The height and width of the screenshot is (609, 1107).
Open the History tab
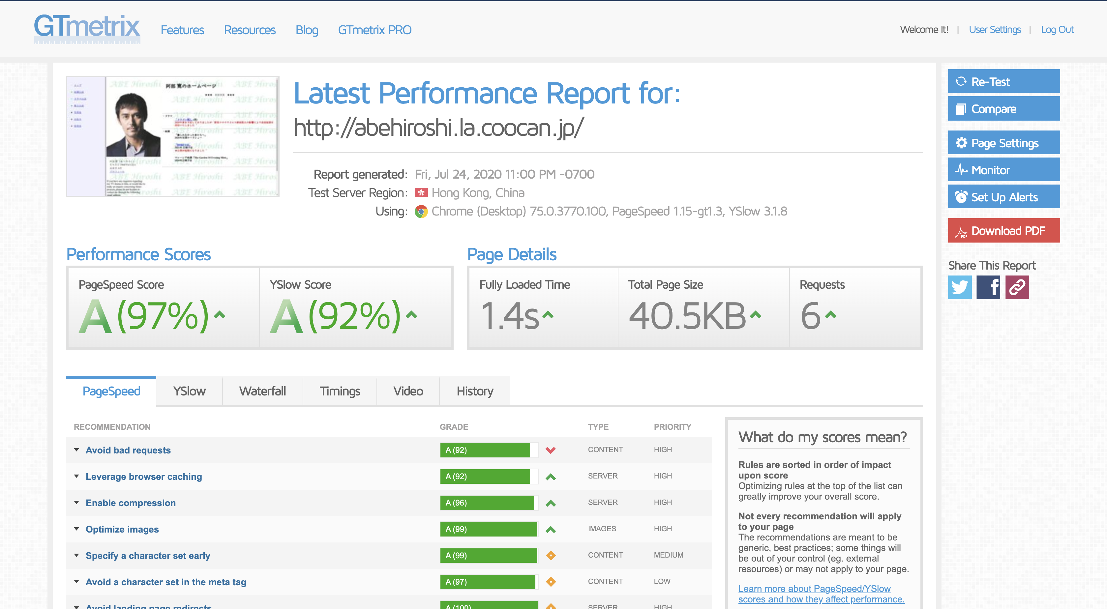[x=474, y=391]
